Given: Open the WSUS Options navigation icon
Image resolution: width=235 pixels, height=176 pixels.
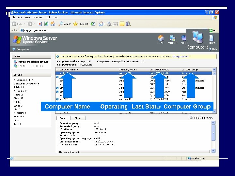Looking at the screenshot, I should (x=211, y=38).
